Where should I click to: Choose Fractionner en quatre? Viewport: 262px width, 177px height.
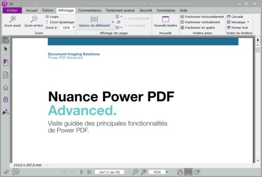[x=198, y=28]
